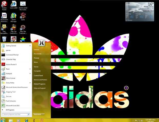
Task: Expand the Getting Started jump list arrow
Action: [30, 46]
